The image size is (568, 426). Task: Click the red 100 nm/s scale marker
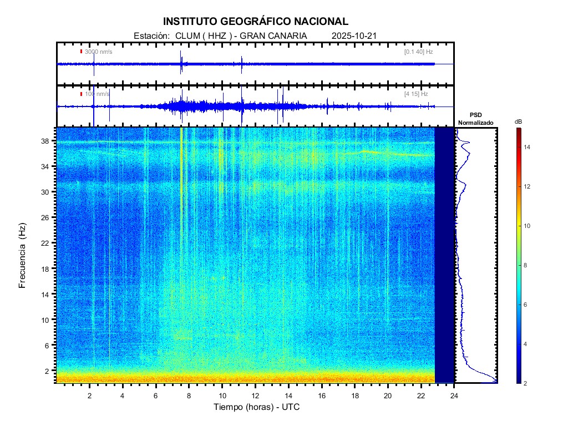[x=81, y=94]
